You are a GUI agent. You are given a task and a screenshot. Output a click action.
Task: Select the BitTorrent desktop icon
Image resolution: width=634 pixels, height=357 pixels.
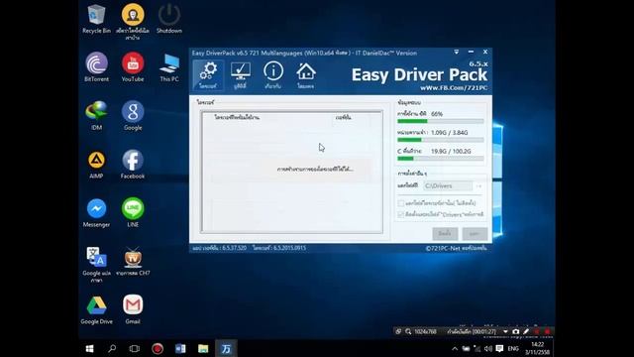click(x=96, y=67)
